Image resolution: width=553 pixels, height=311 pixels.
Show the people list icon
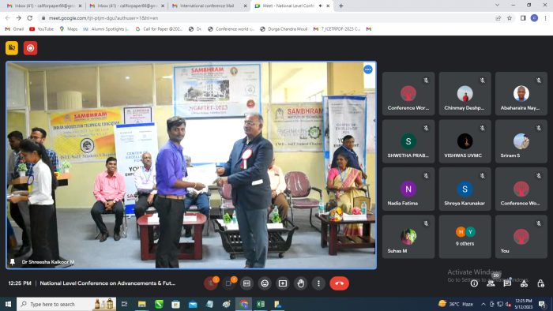pyautogui.click(x=491, y=283)
